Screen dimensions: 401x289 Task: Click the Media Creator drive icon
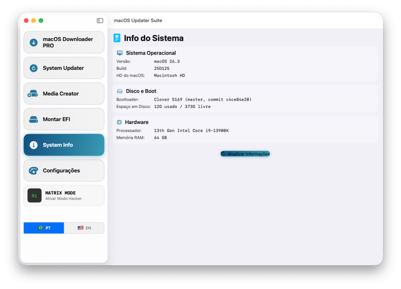coord(33,94)
